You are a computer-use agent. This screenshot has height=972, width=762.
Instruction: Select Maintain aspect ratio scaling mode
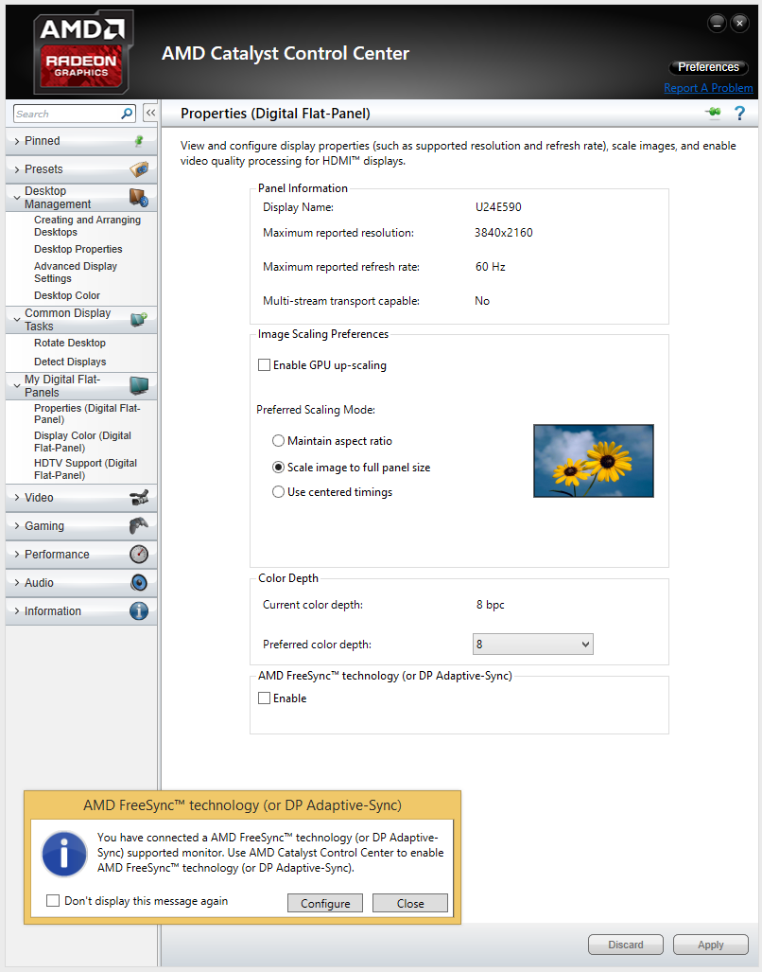tap(279, 440)
